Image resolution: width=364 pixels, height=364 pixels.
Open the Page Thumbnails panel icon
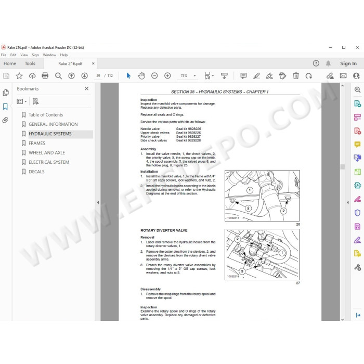[x=6, y=93]
